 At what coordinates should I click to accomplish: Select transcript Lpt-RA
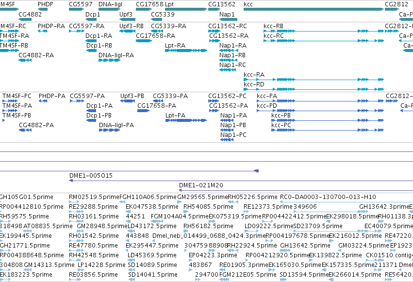point(186,50)
